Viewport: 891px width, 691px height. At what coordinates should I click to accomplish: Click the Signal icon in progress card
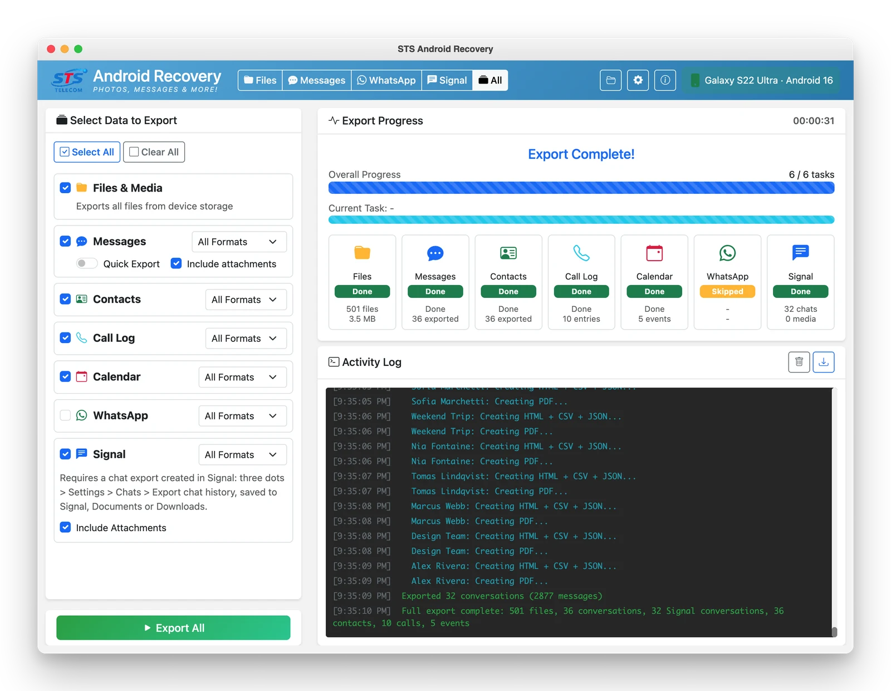click(x=800, y=253)
